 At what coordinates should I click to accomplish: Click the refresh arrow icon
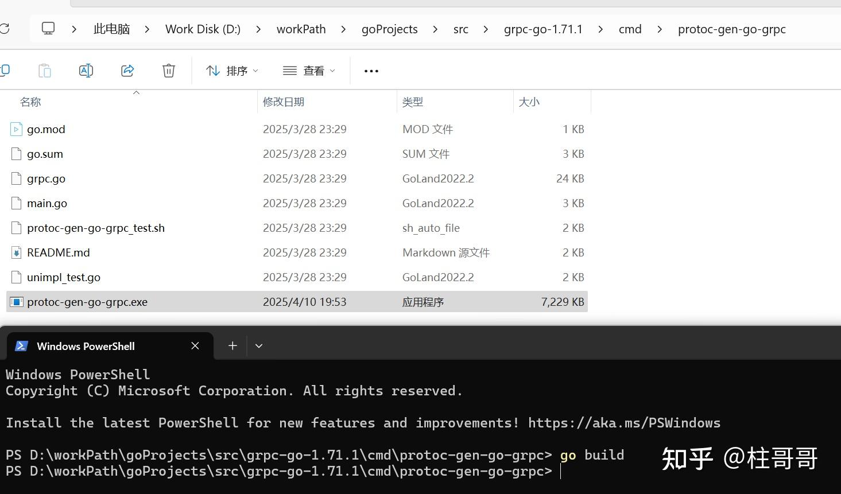click(x=5, y=29)
